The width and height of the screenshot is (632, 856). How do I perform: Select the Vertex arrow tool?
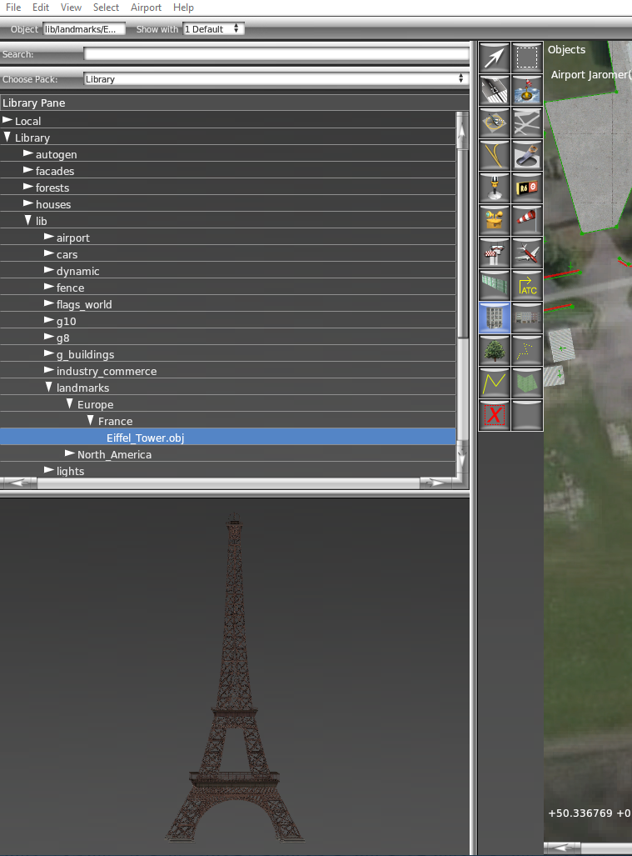point(494,58)
